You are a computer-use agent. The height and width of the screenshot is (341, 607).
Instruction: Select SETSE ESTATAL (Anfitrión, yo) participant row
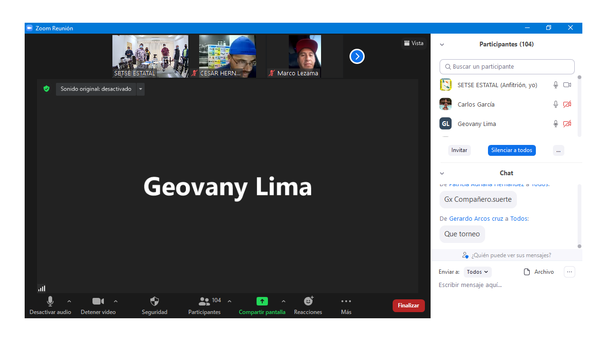click(x=506, y=85)
